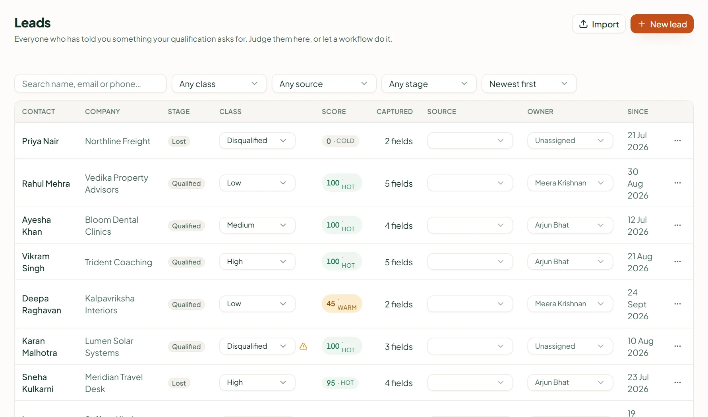Create a new lead

pyautogui.click(x=662, y=24)
